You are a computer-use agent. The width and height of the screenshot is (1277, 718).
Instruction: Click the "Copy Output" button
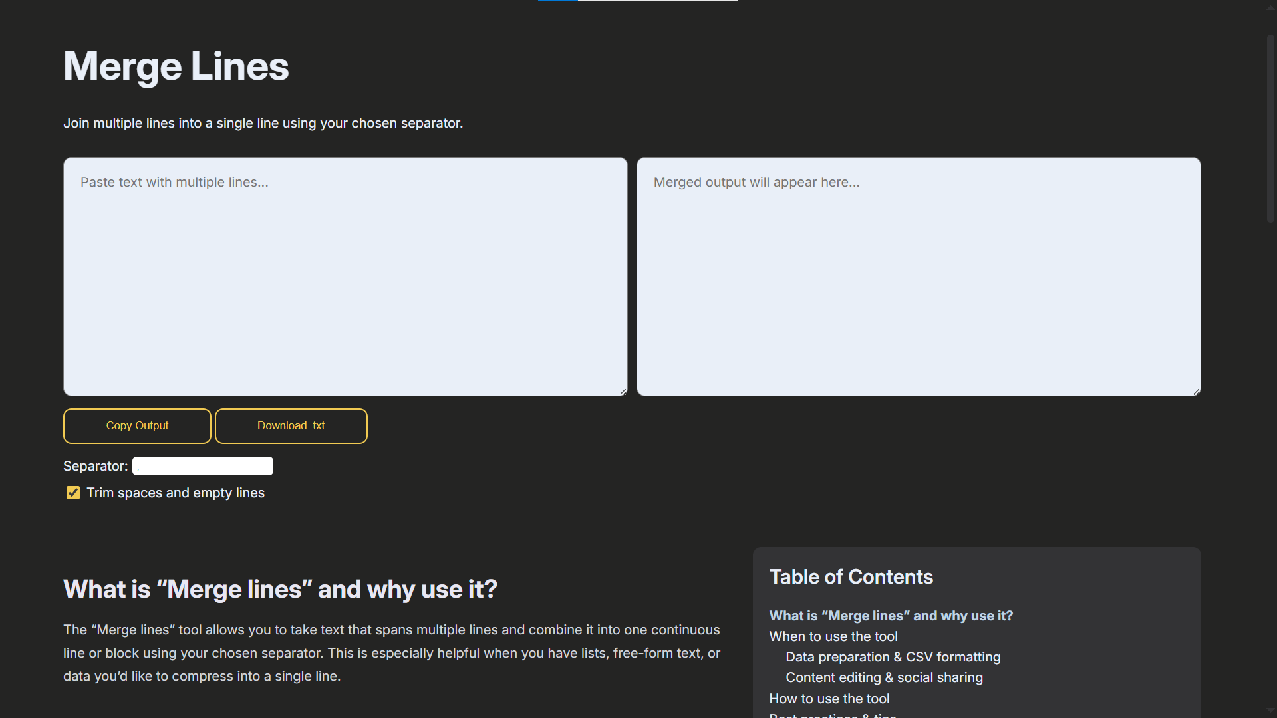click(x=136, y=425)
